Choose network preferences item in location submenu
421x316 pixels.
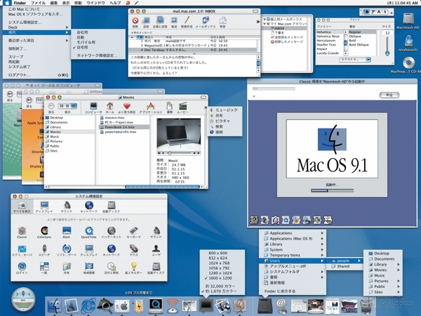[97, 54]
